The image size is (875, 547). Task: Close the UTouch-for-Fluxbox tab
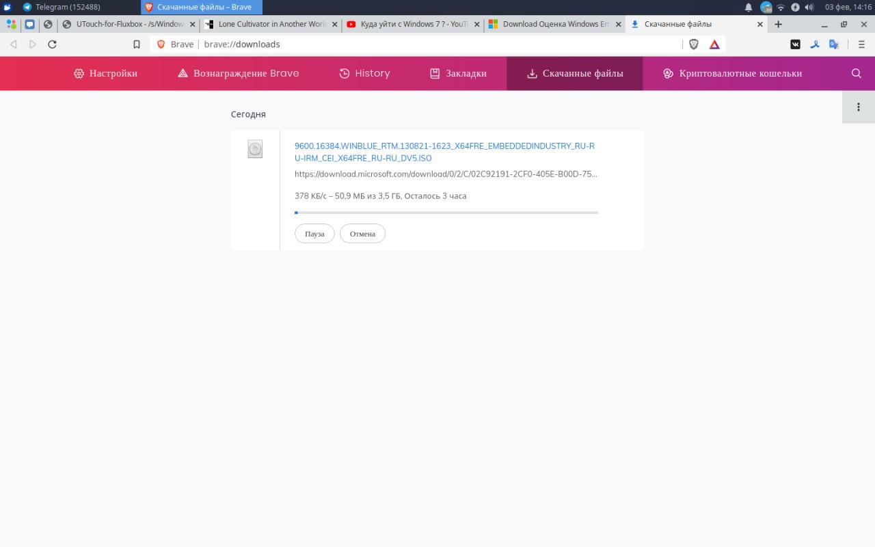[192, 24]
